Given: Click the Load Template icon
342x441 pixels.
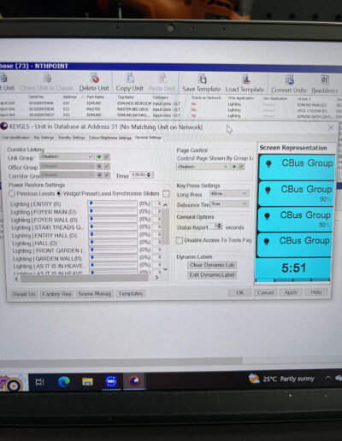Looking at the screenshot, I should (x=245, y=79).
